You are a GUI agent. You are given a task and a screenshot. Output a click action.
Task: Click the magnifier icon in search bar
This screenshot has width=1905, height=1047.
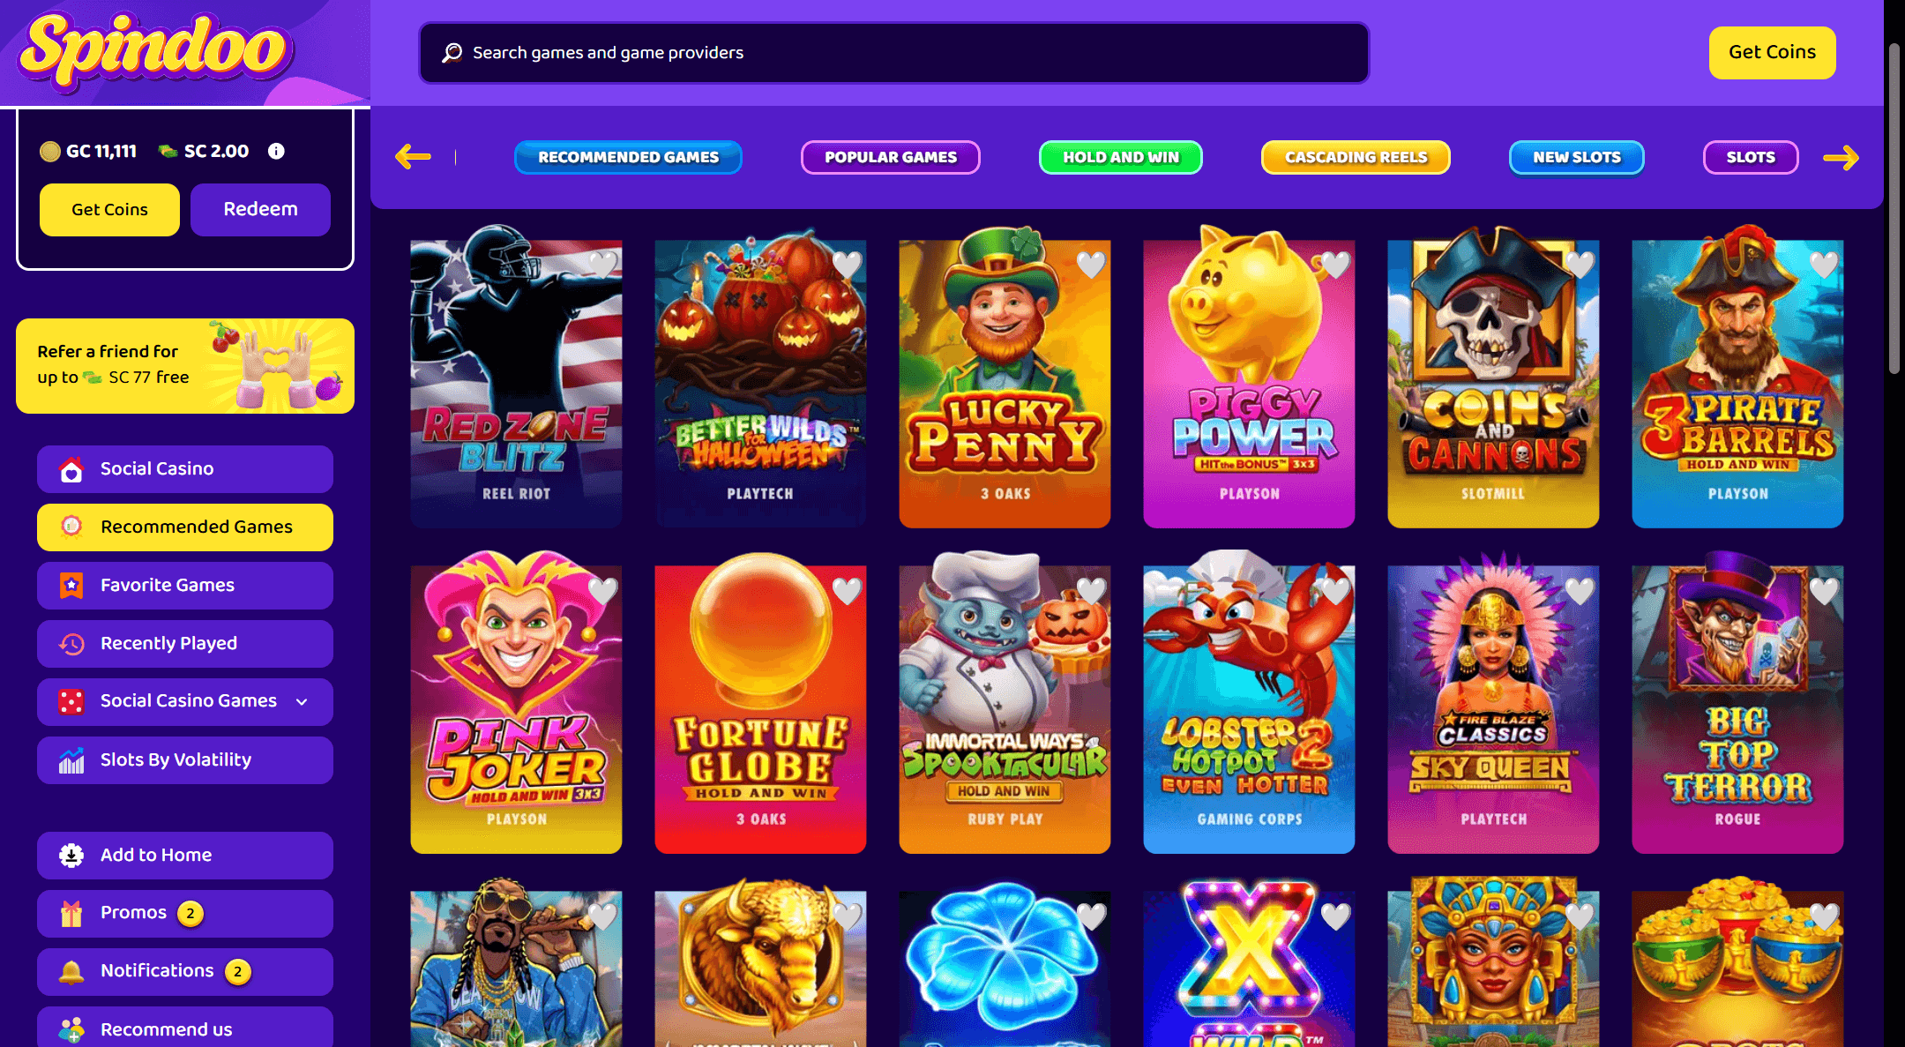tap(452, 53)
